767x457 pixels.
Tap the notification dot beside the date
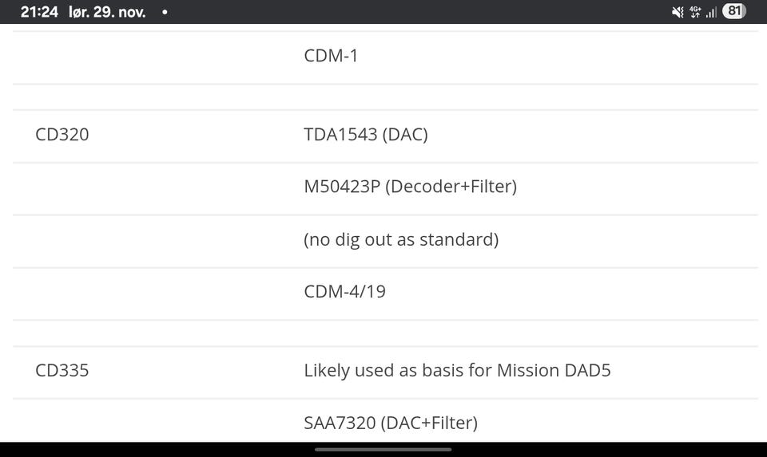click(x=165, y=12)
